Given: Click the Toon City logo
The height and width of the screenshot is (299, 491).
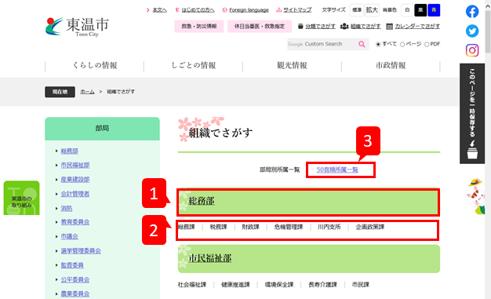Looking at the screenshot, I should (77, 27).
